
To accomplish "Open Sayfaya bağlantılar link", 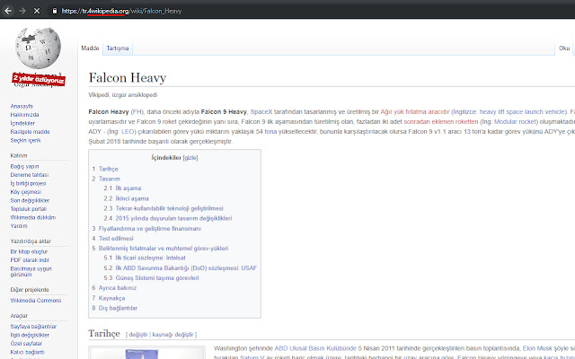I will coord(33,327).
